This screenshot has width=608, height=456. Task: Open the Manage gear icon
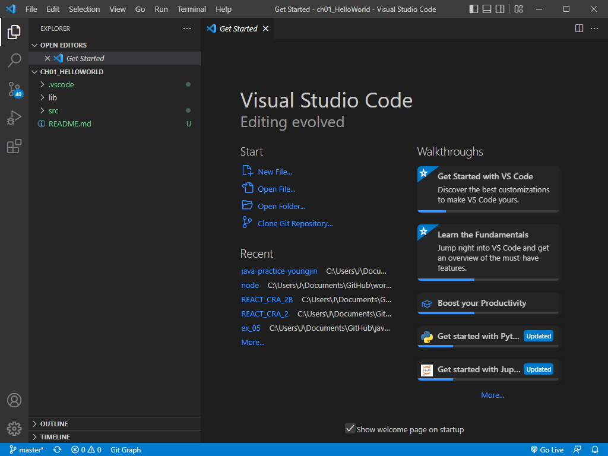(x=14, y=429)
